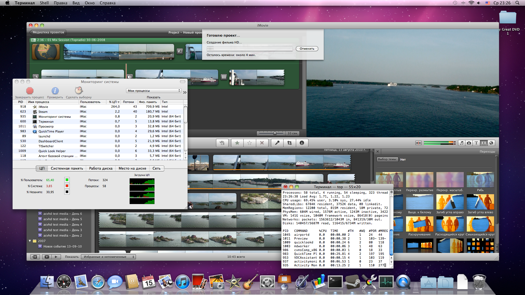Open the Shell menu in menu bar
525x295 pixels.
pyautogui.click(x=44, y=3)
